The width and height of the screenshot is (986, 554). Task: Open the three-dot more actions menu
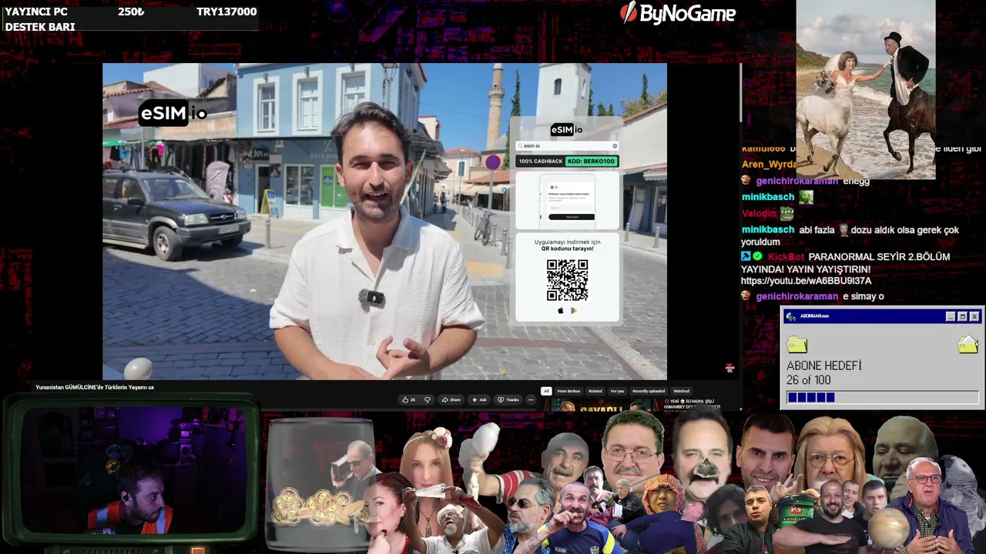coord(530,399)
